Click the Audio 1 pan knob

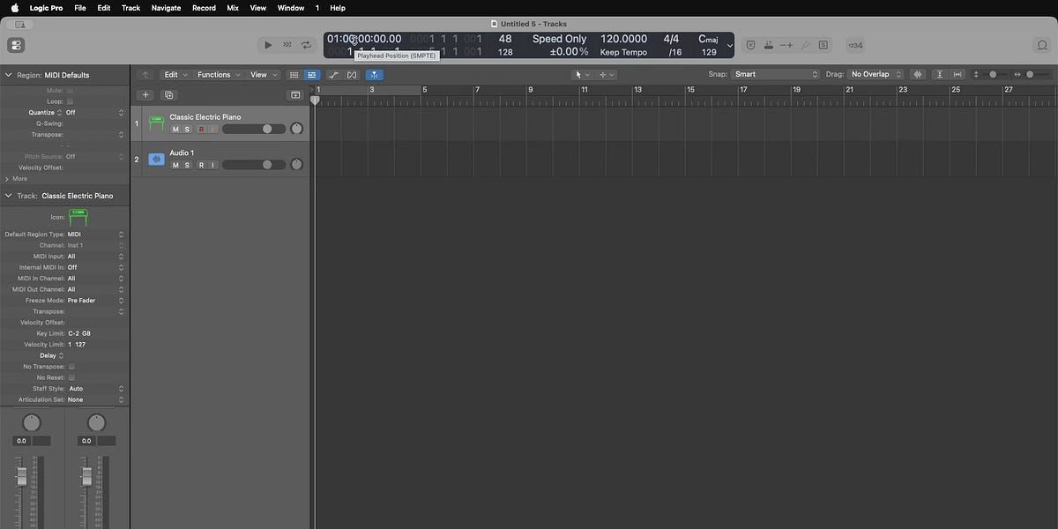[x=296, y=165]
